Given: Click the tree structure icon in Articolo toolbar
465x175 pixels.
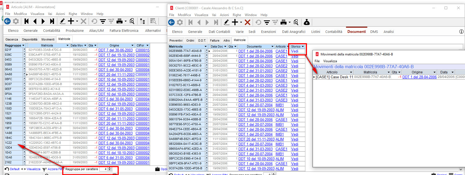Looking at the screenshot, I should 142,21.
